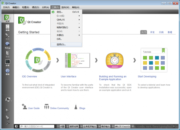Switch to Edit (编辑) mode icon
The image size is (180, 130).
click(x=7, y=28)
